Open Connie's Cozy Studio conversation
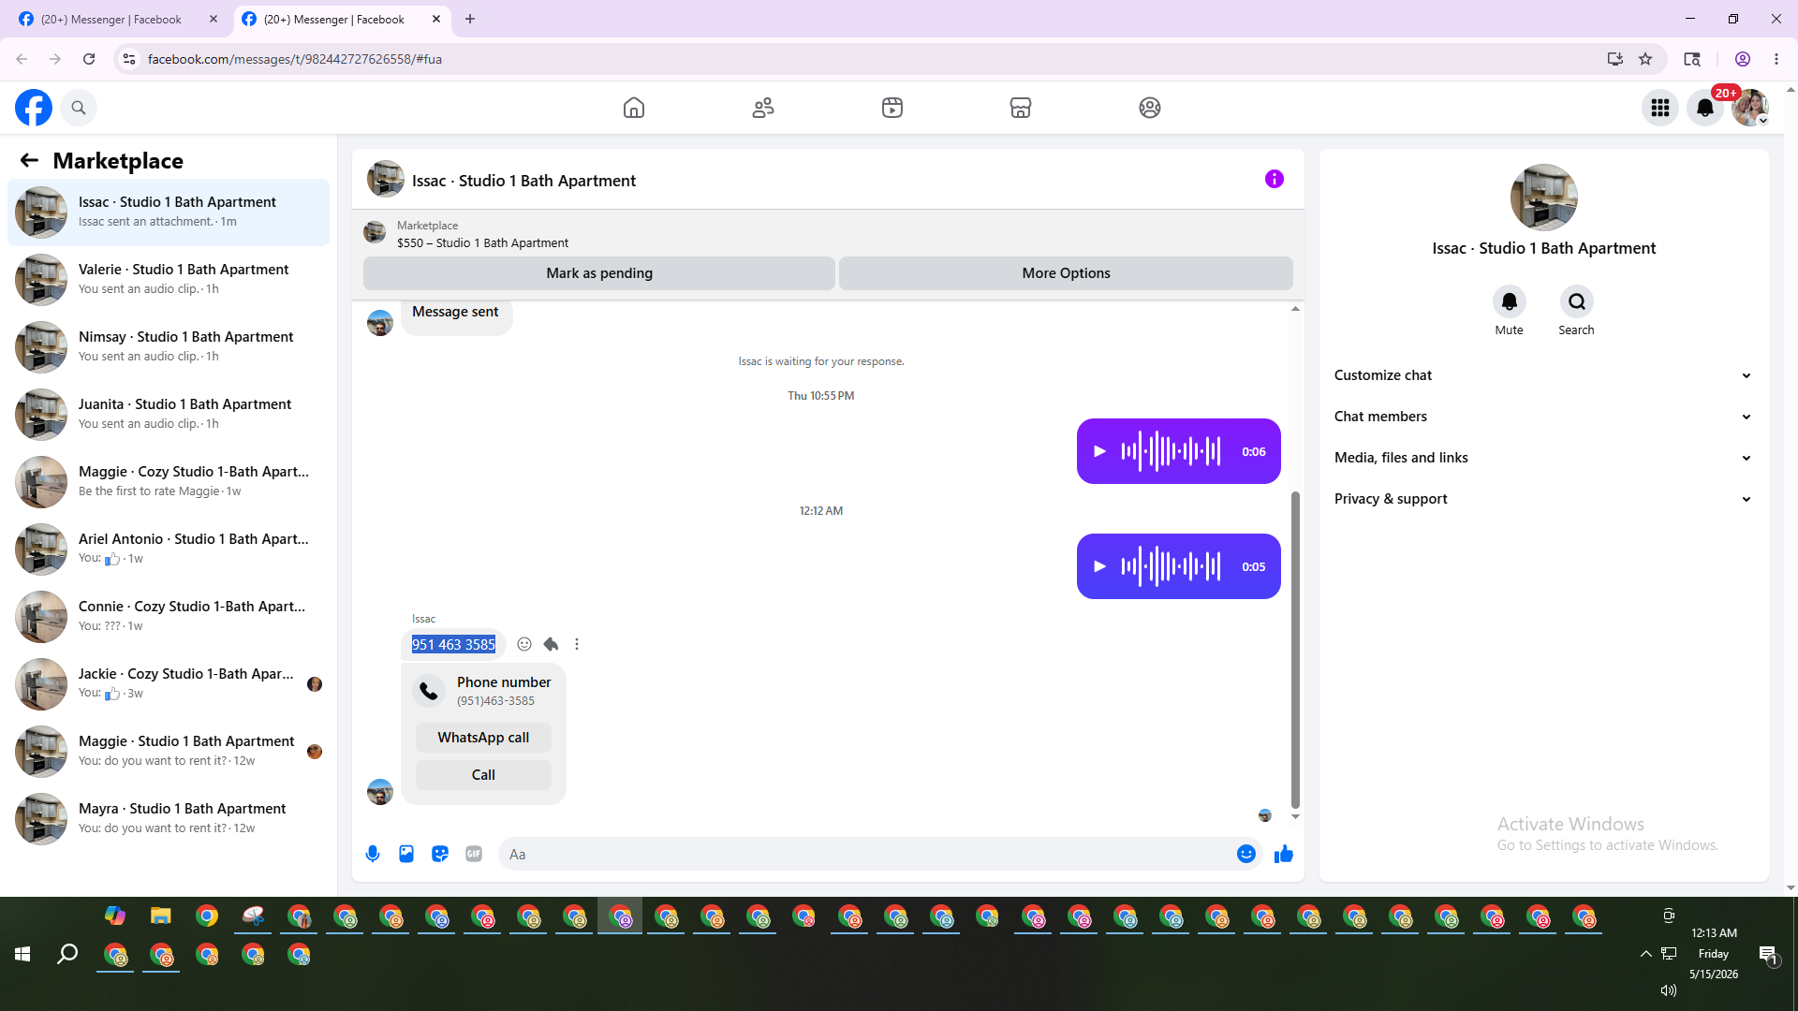This screenshot has width=1798, height=1011. click(x=169, y=617)
